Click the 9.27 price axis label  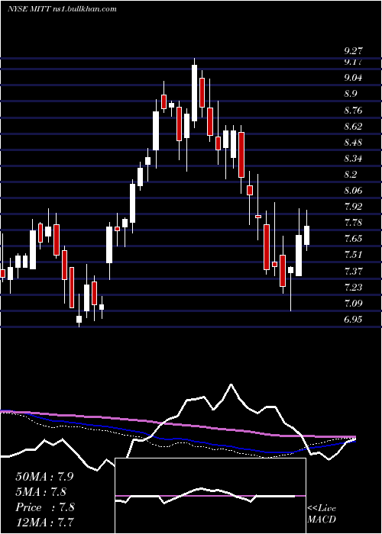pyautogui.click(x=353, y=51)
